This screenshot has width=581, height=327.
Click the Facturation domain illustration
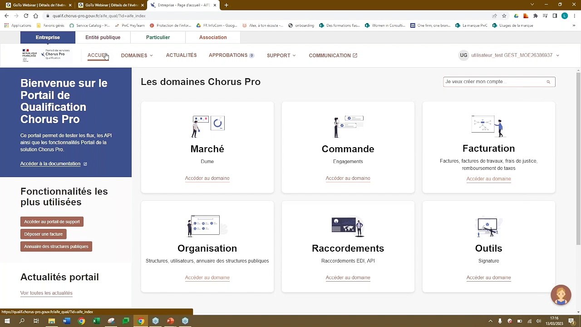coord(488,126)
